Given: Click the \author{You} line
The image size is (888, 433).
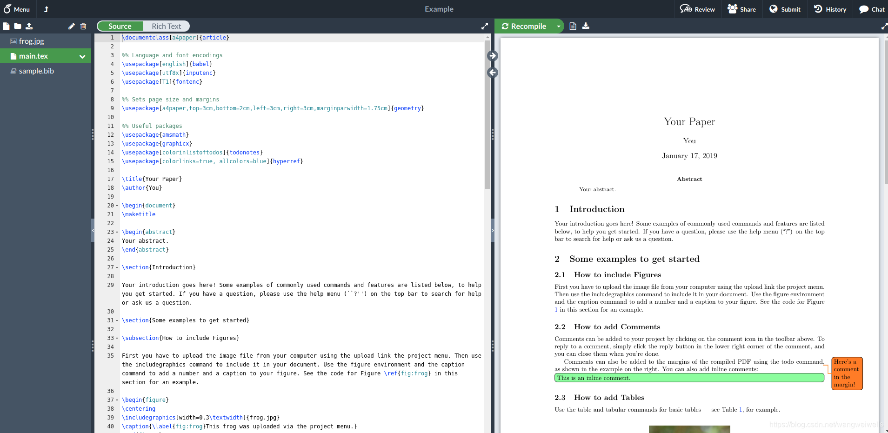Looking at the screenshot, I should click(142, 188).
